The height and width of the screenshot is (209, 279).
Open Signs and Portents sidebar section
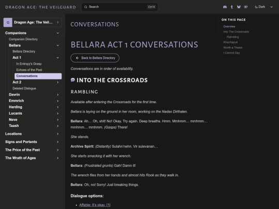(x=21, y=142)
